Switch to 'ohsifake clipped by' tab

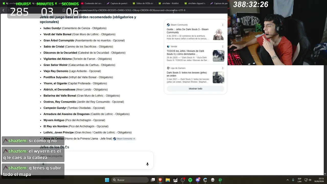(195, 3)
